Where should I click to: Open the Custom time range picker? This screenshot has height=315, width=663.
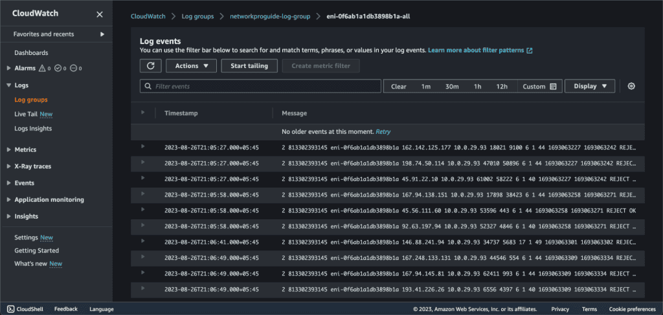539,87
